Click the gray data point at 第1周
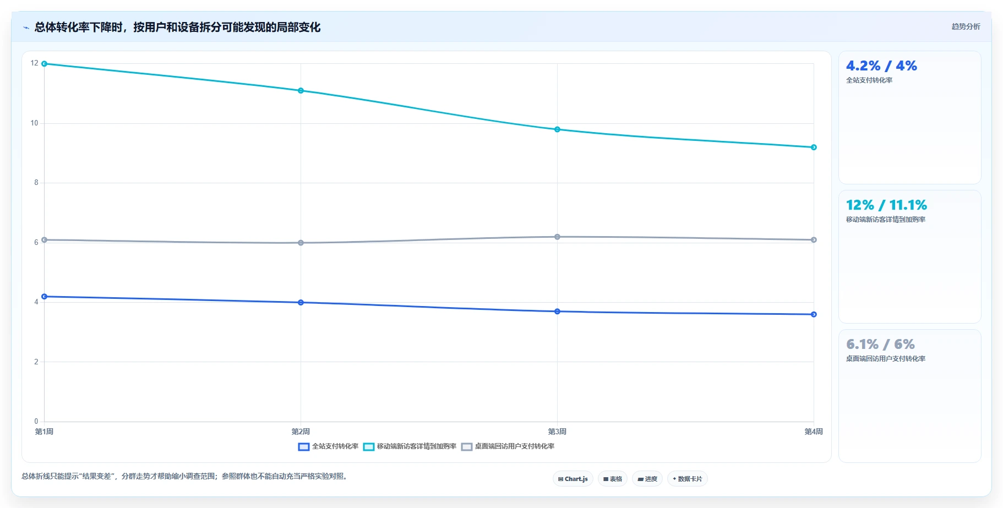The image size is (1003, 508). 45,240
